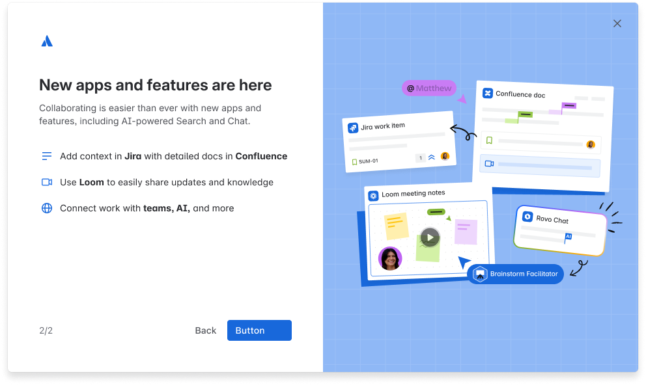
Task: Click the Loom video camera icon
Action: point(47,182)
